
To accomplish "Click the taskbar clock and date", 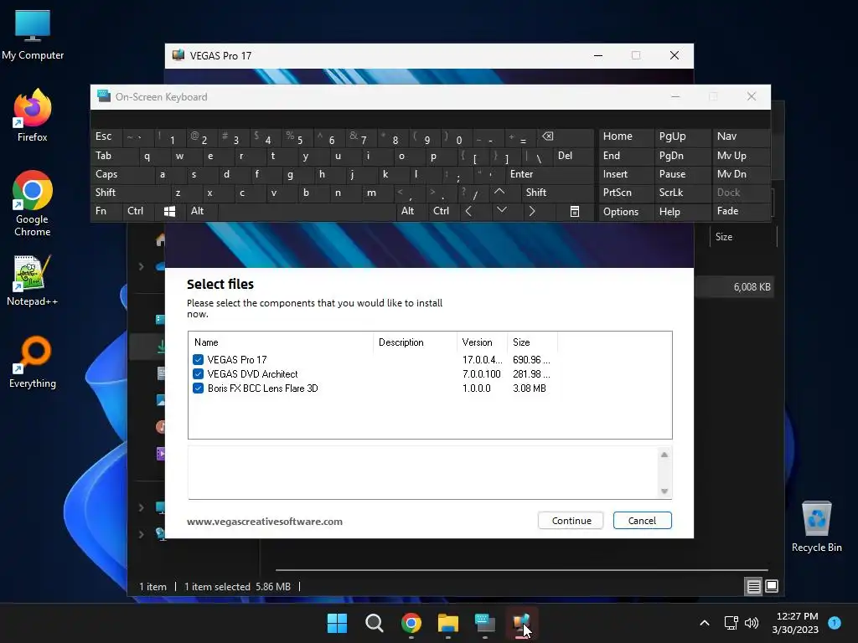I will pyautogui.click(x=795, y=623).
